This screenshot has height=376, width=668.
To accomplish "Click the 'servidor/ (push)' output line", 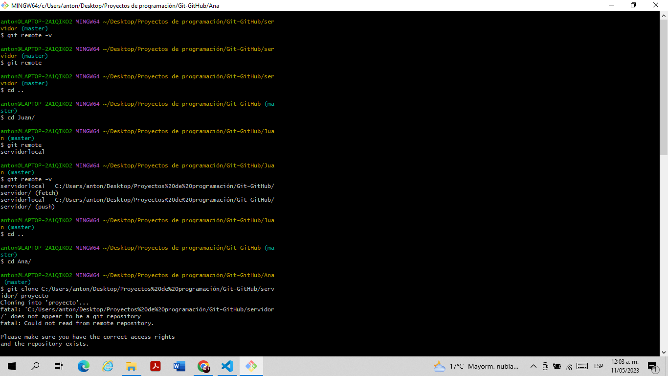I will pyautogui.click(x=27, y=207).
